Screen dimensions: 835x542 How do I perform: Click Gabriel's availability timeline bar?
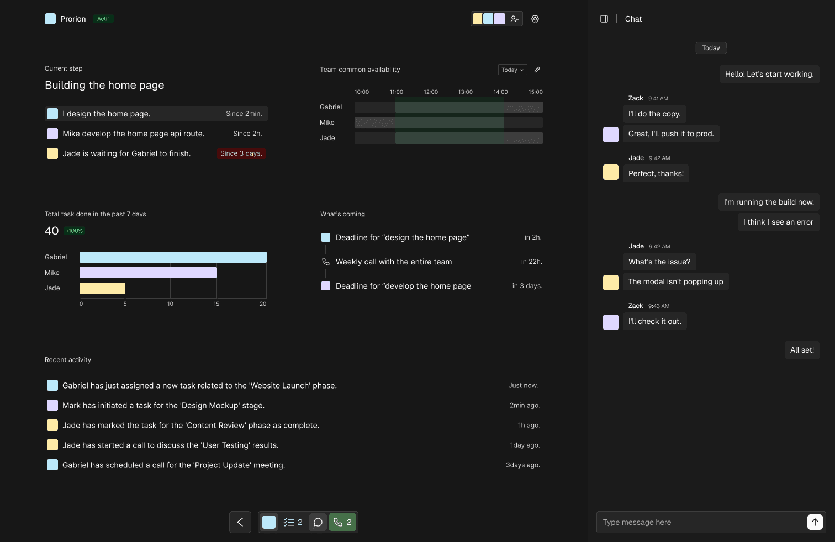coord(448,107)
